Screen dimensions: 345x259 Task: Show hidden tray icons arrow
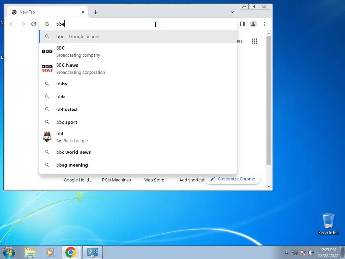286,252
